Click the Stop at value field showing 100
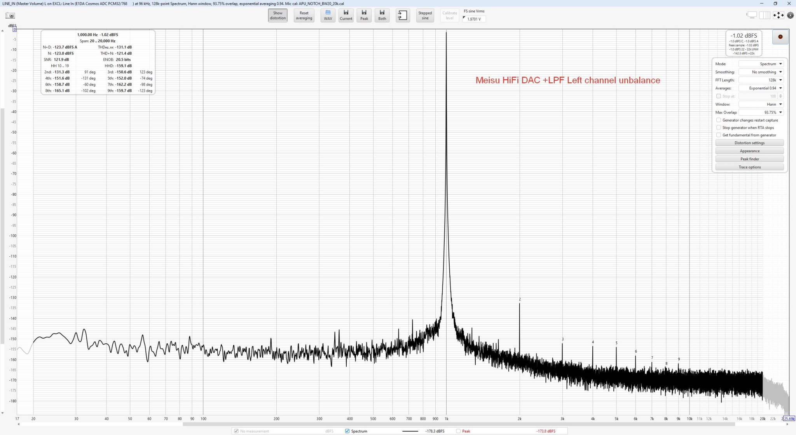 [x=758, y=96]
